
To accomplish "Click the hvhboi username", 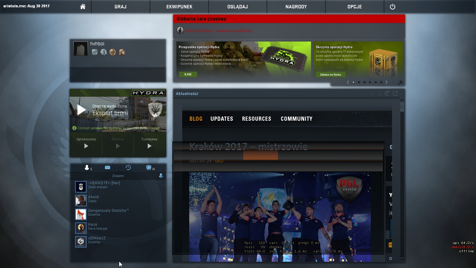I will click(97, 44).
